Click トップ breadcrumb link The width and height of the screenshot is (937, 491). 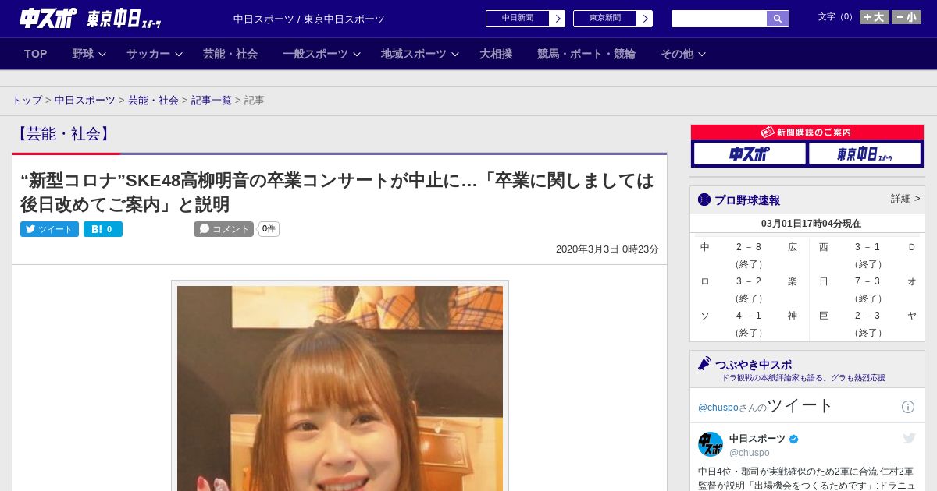(x=27, y=101)
